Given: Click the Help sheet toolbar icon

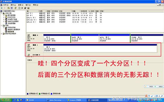Looking at the screenshot, I should click(16, 8).
